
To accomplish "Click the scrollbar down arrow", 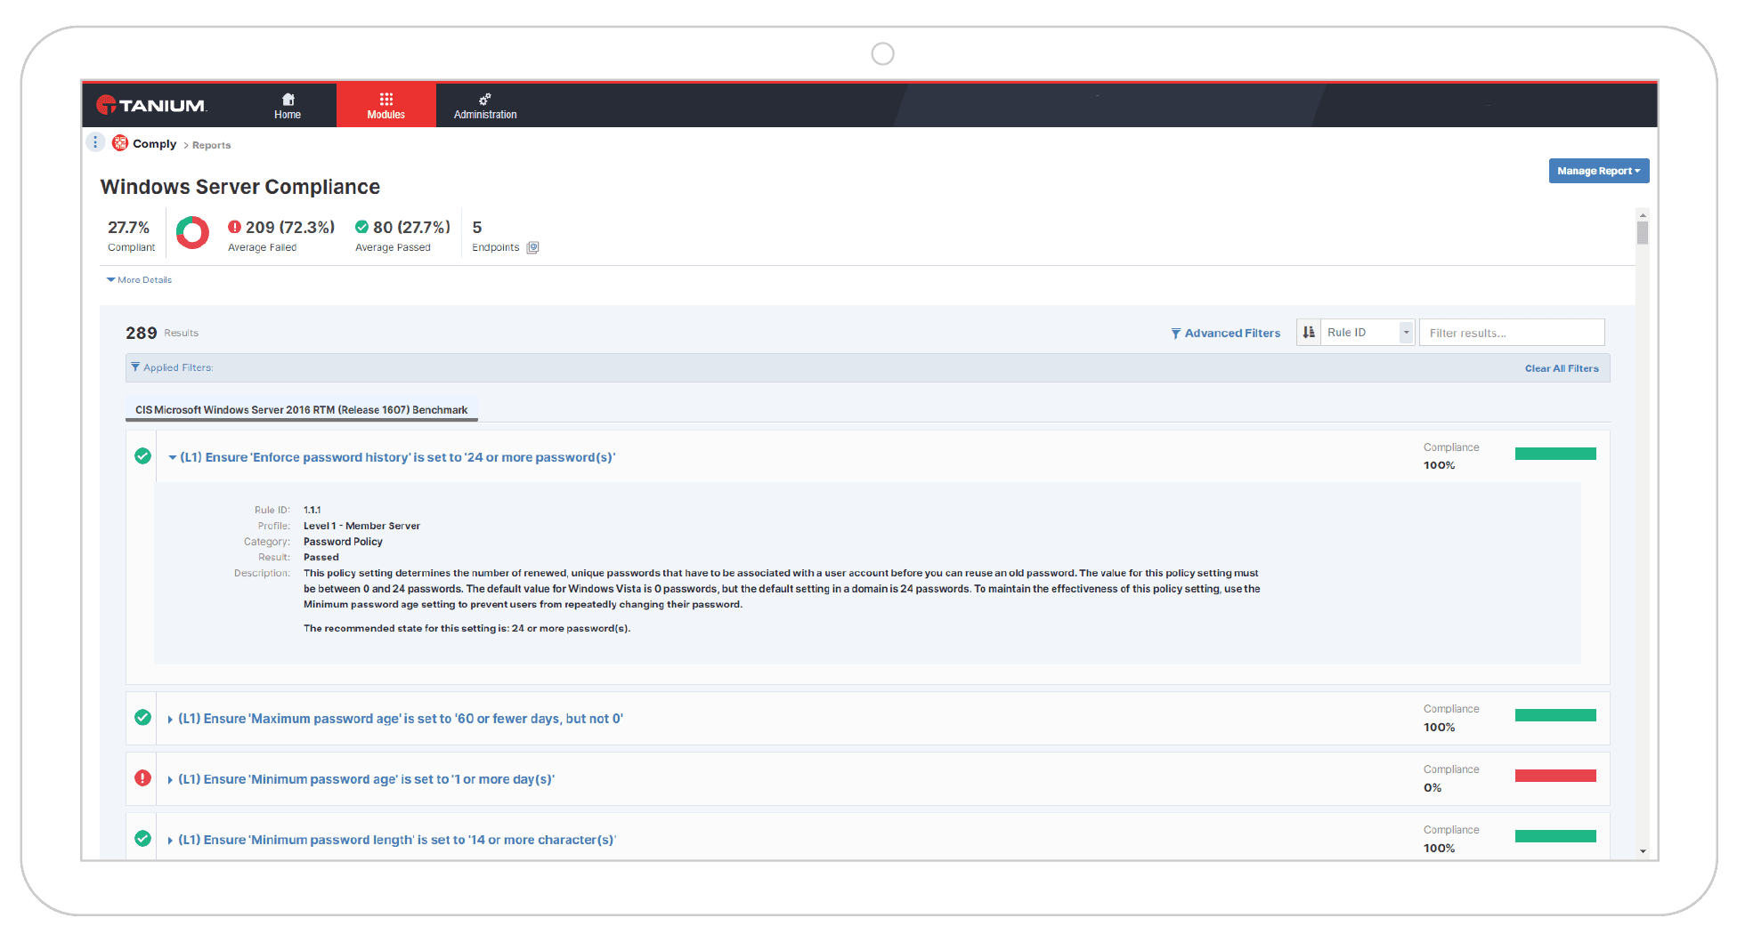I will (x=1642, y=851).
